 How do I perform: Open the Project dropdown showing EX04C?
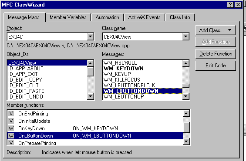[91, 37]
